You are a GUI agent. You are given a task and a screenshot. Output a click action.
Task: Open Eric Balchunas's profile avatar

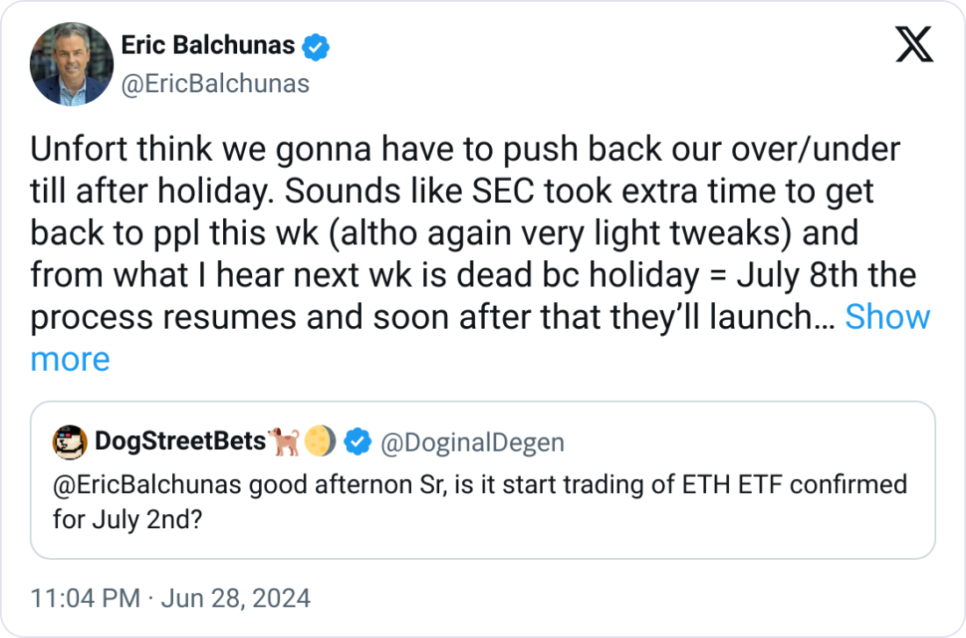pos(71,63)
